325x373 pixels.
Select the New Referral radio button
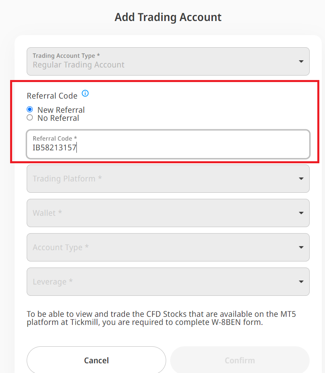30,110
